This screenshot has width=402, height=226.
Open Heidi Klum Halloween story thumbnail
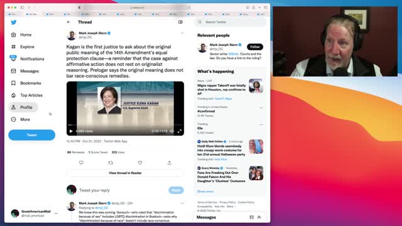tap(256, 146)
